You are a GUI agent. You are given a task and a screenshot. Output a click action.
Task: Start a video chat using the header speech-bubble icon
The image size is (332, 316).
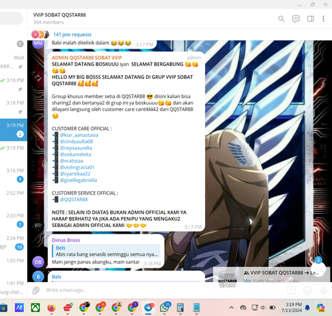(295, 19)
